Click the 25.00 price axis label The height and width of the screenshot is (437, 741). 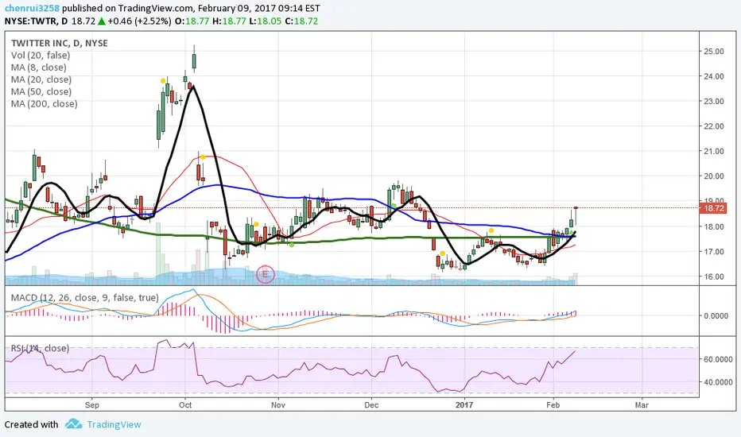tap(714, 52)
